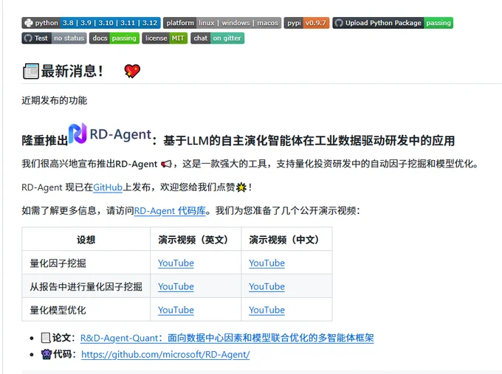Screen dimensions: 502x374
Task: Click the license MIT badge
Action: [x=165, y=38]
